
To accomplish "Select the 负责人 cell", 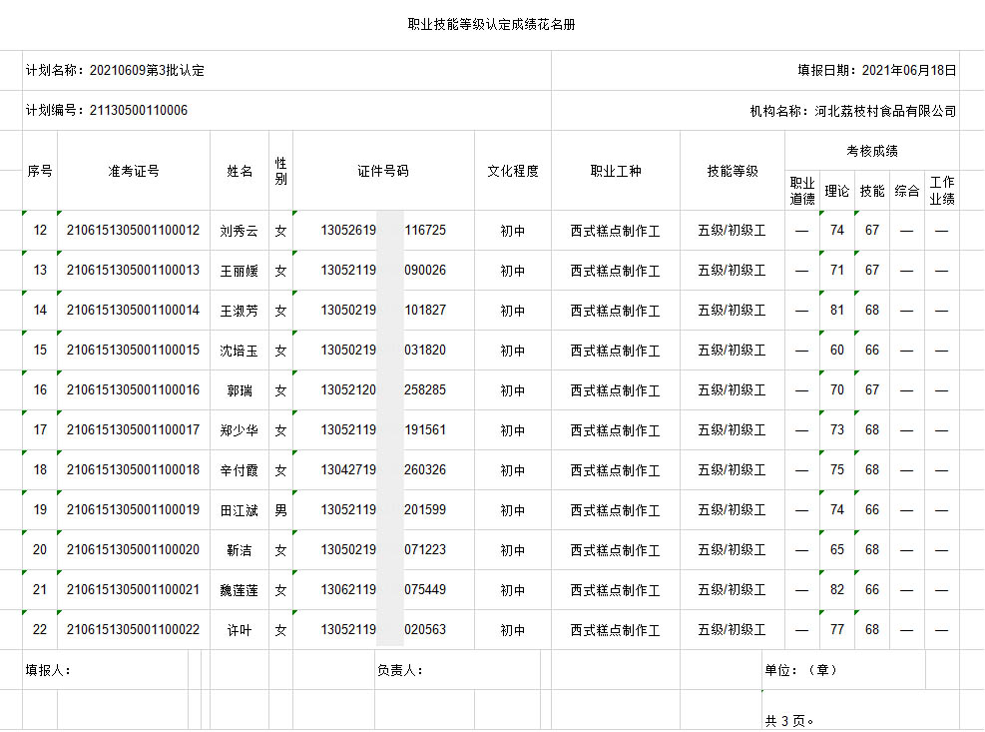I will coord(400,670).
